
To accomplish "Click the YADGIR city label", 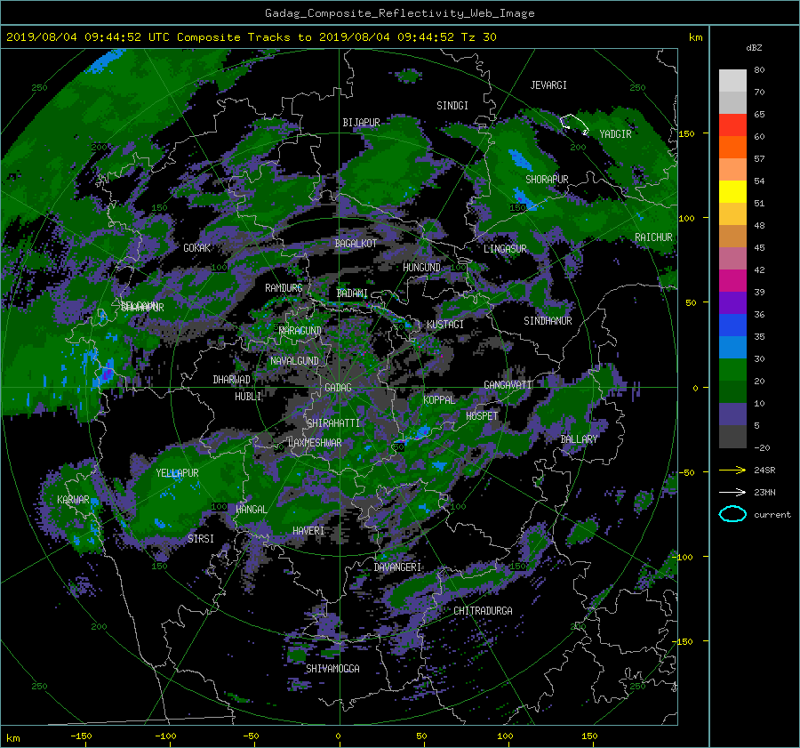I will tap(615, 134).
